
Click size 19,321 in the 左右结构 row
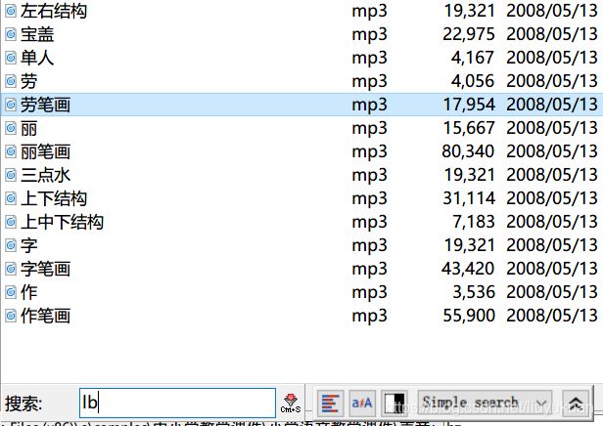[470, 11]
